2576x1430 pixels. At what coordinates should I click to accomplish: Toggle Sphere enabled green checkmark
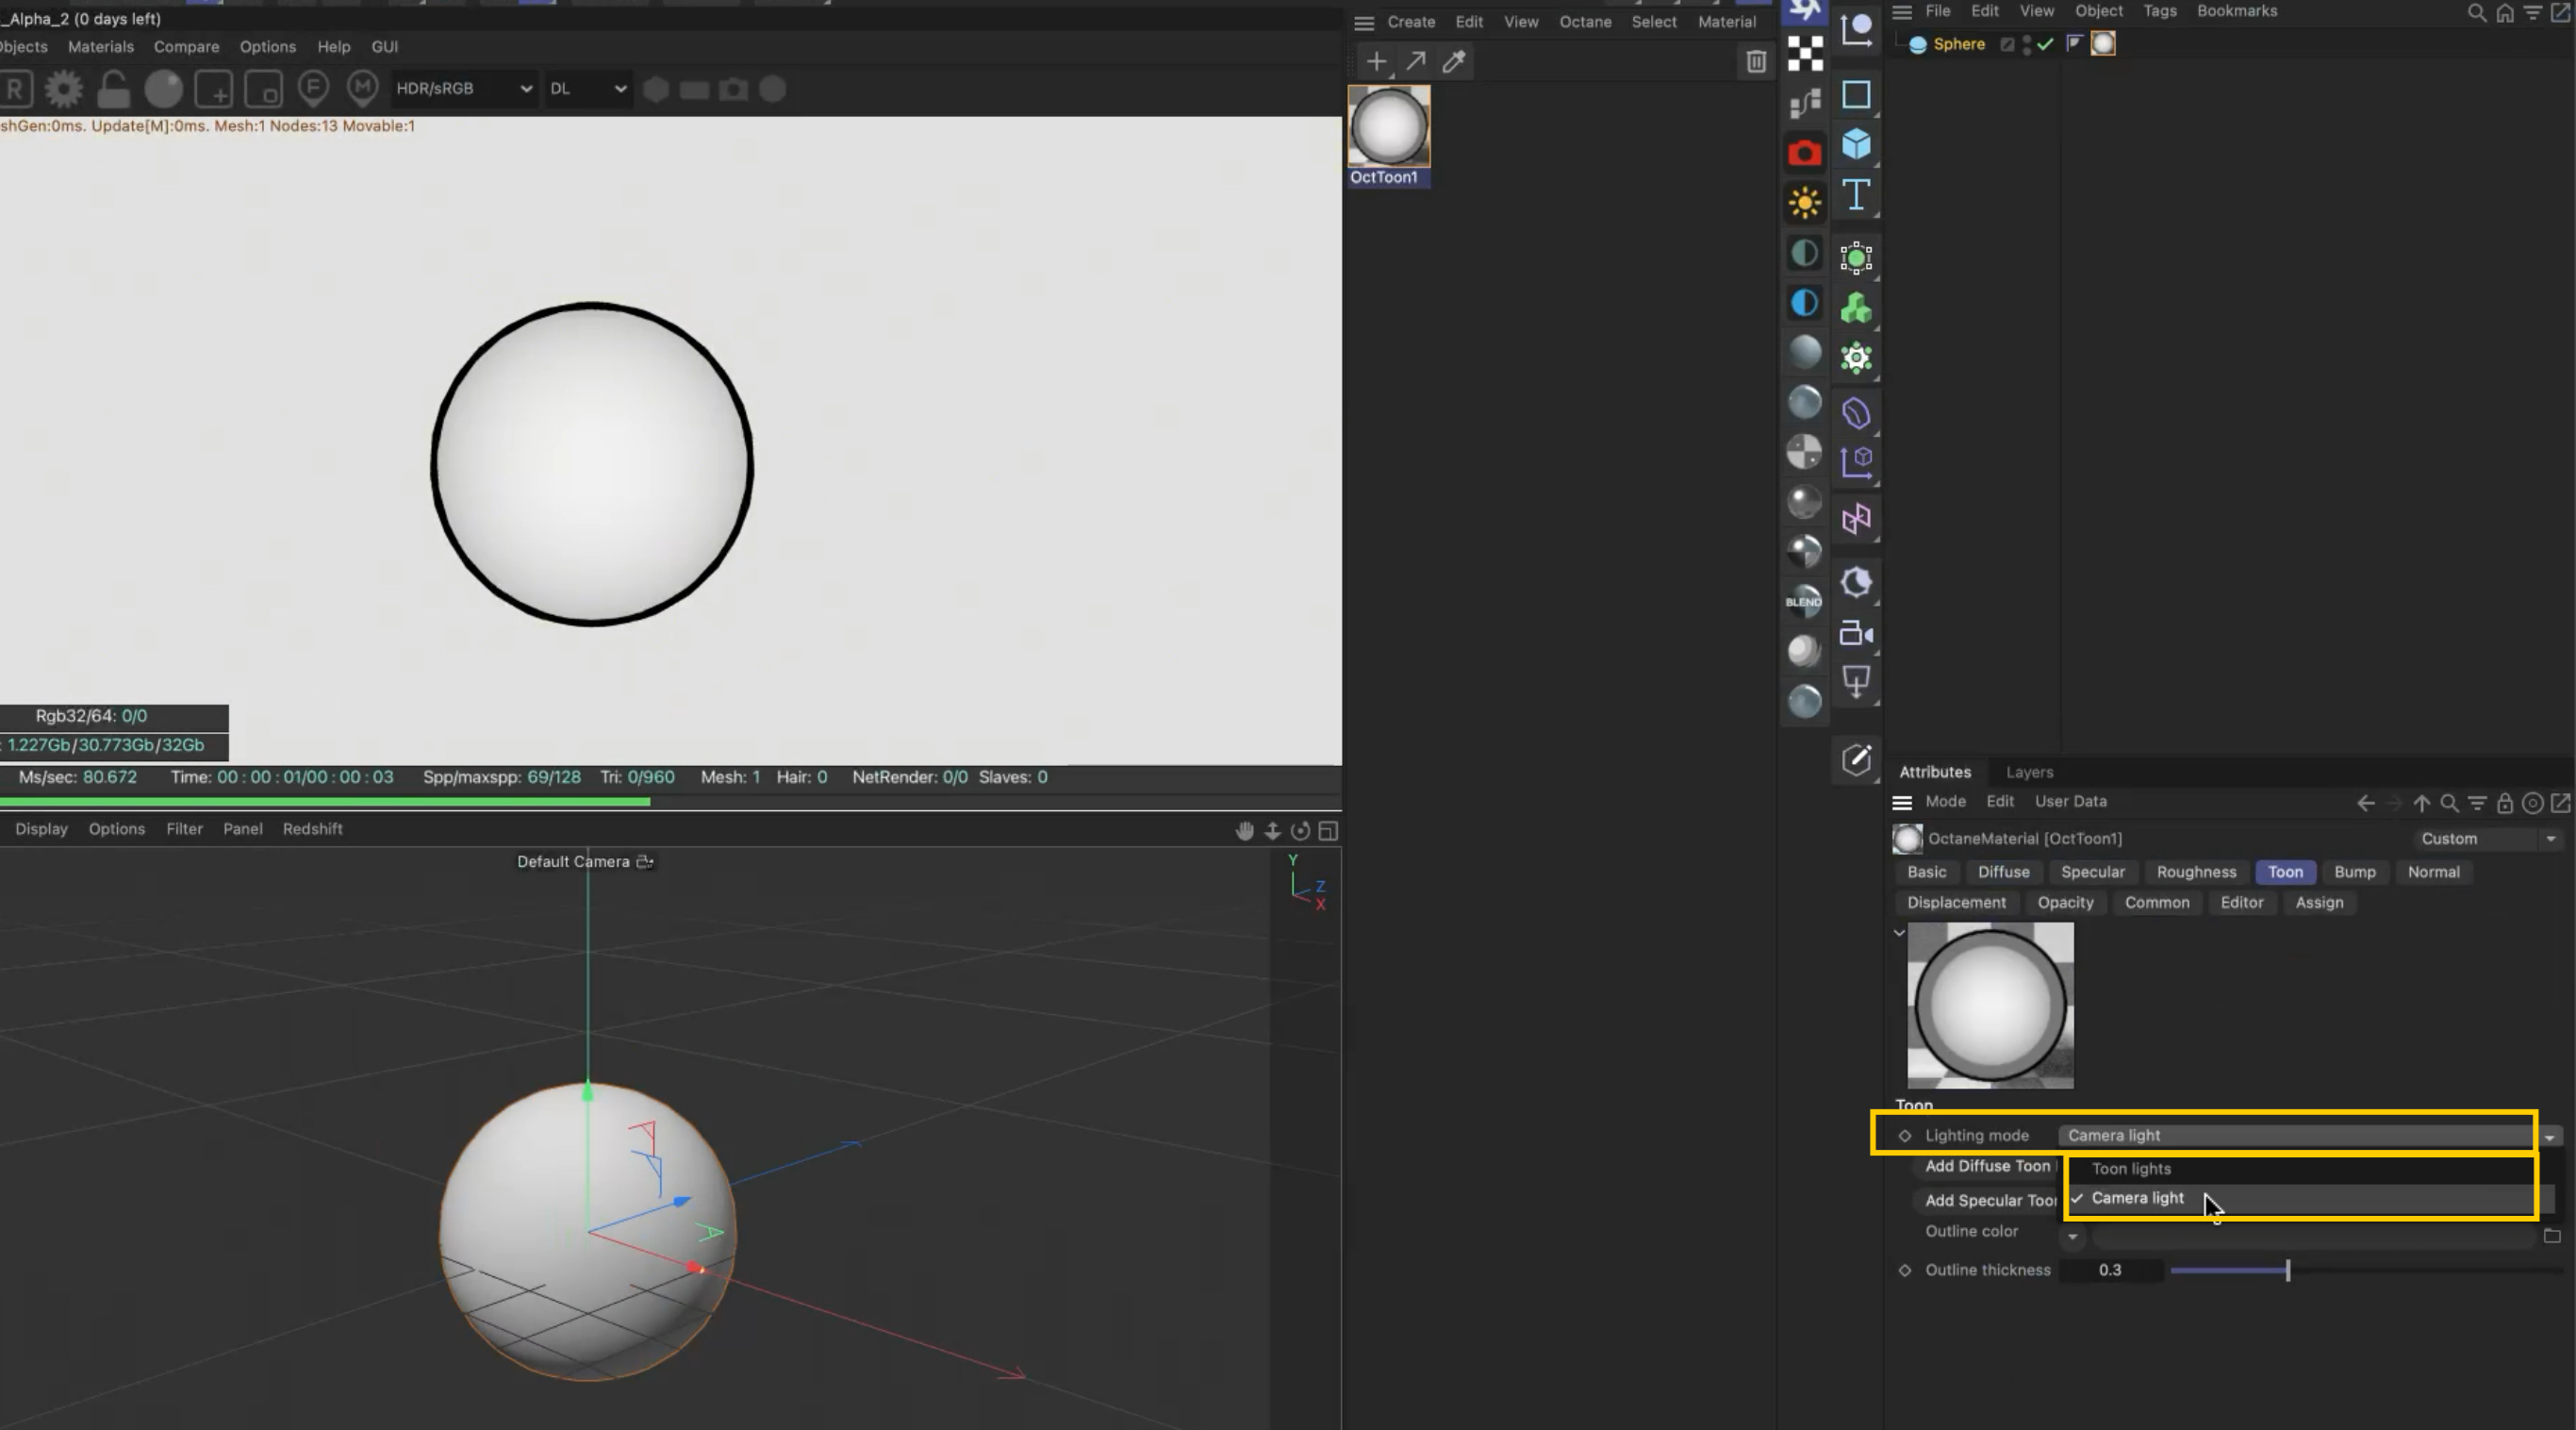pos(2045,44)
